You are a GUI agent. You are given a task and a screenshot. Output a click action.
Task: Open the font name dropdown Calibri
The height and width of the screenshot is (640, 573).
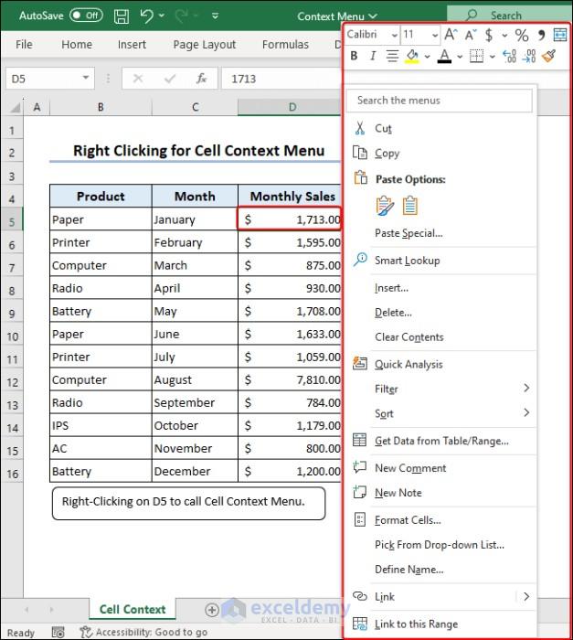coord(394,35)
